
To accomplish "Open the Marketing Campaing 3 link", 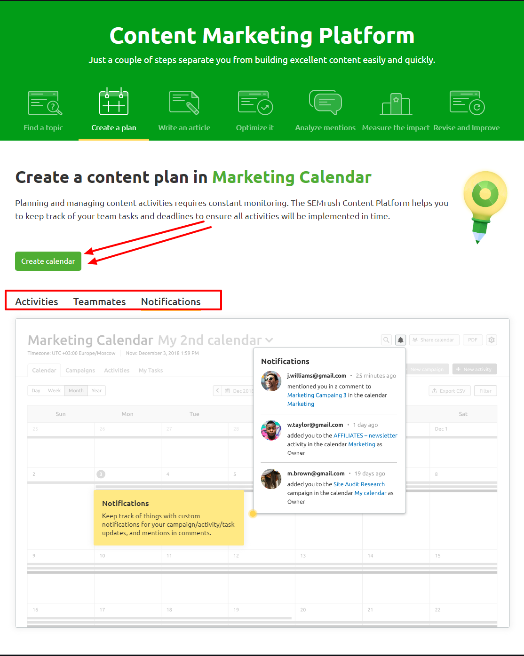I will pyautogui.click(x=317, y=395).
